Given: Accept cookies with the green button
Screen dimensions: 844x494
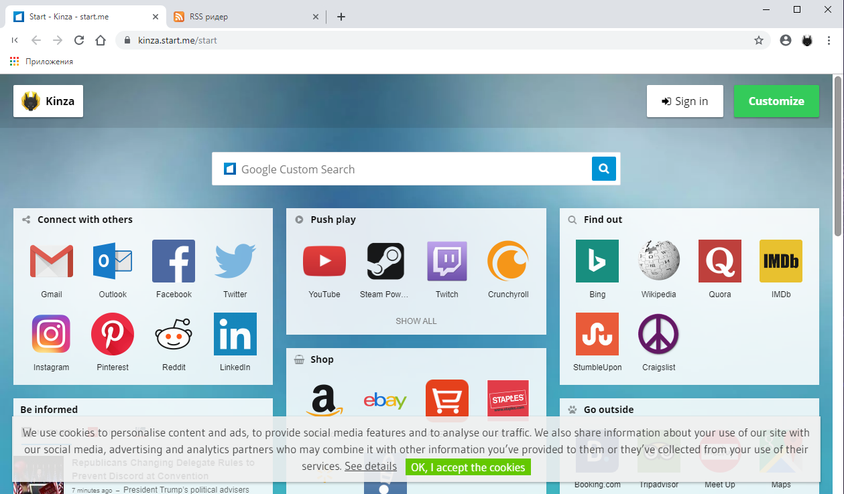Looking at the screenshot, I should pyautogui.click(x=468, y=467).
